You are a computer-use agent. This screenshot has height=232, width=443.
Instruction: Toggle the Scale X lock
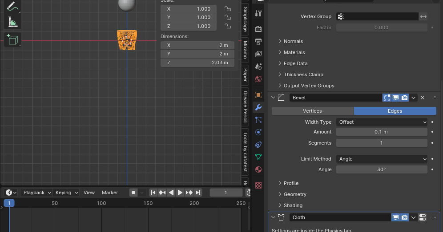point(228,9)
